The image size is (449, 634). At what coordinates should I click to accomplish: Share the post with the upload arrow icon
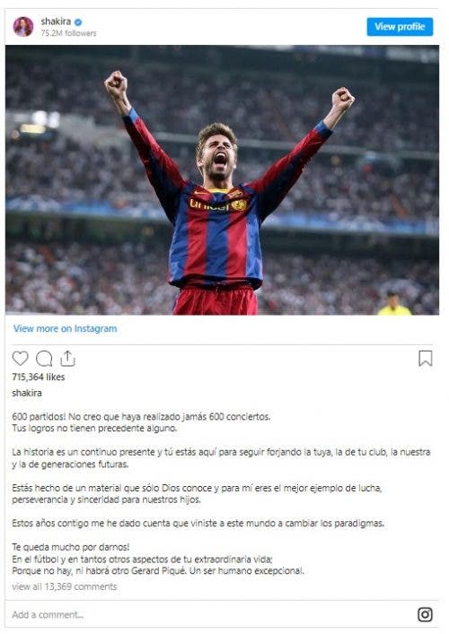[67, 358]
